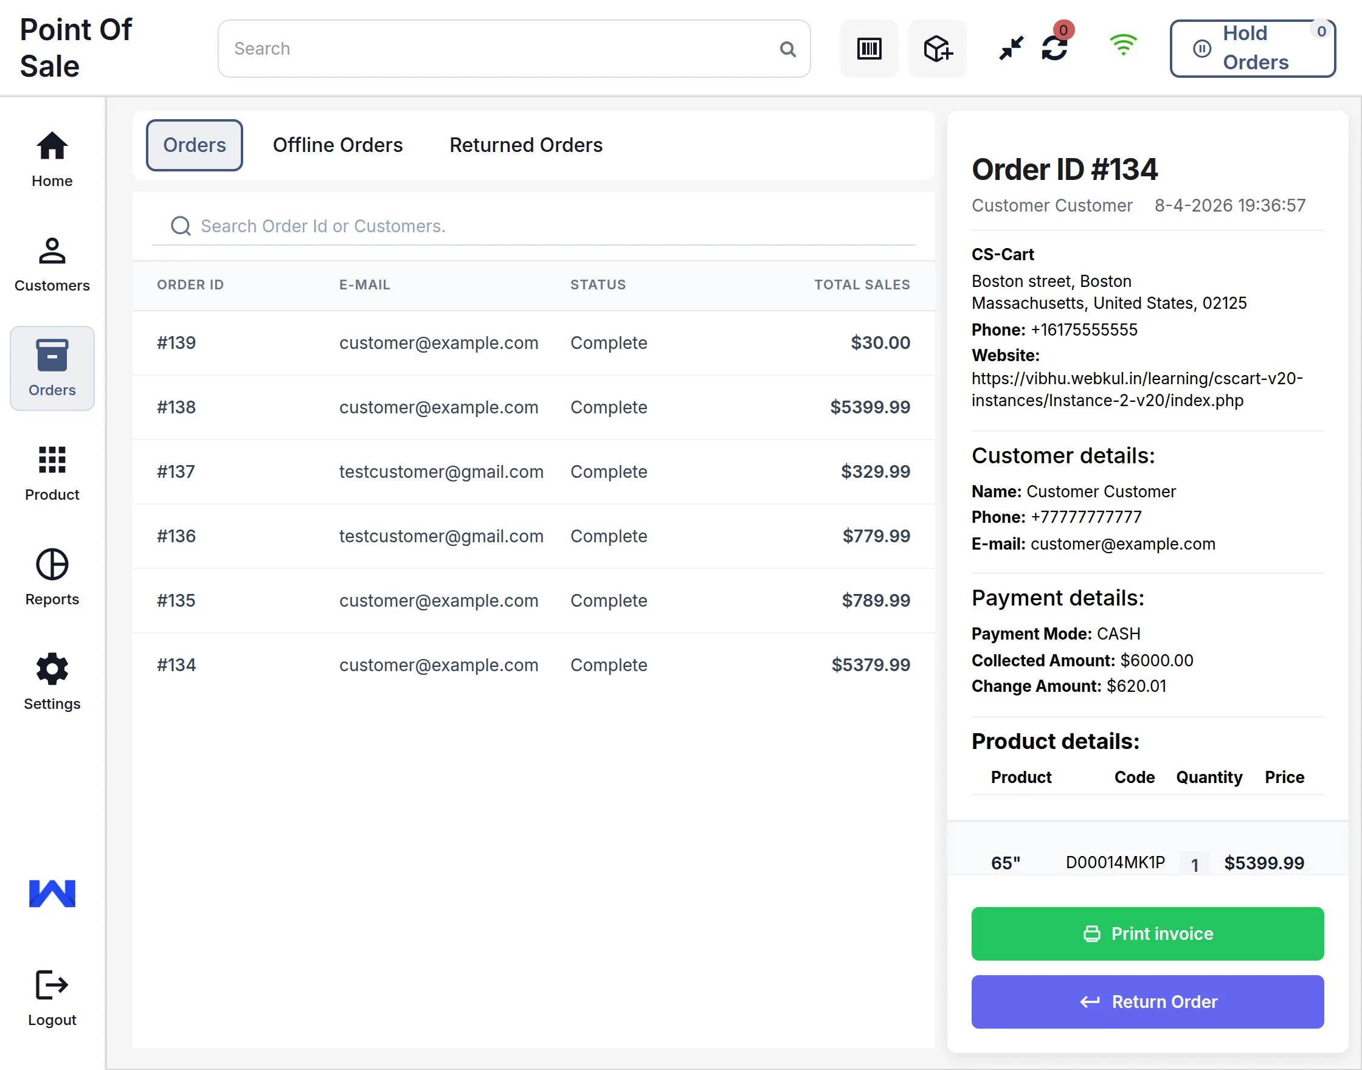Open Reports from the sidebar
This screenshot has height=1070, width=1362.
point(52,577)
